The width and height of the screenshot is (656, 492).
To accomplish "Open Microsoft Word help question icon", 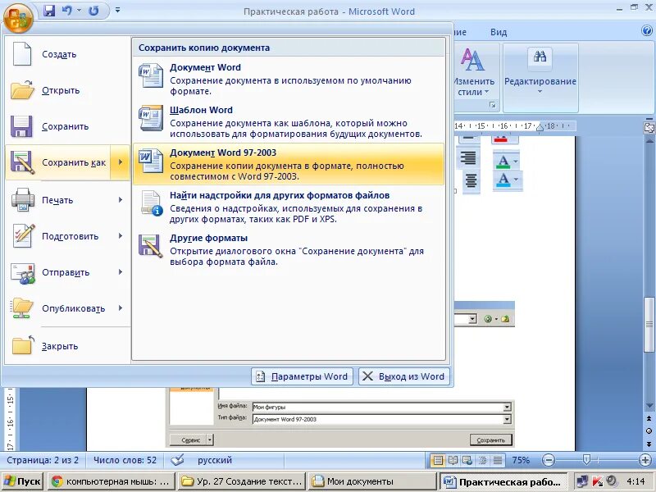I will 647,30.
